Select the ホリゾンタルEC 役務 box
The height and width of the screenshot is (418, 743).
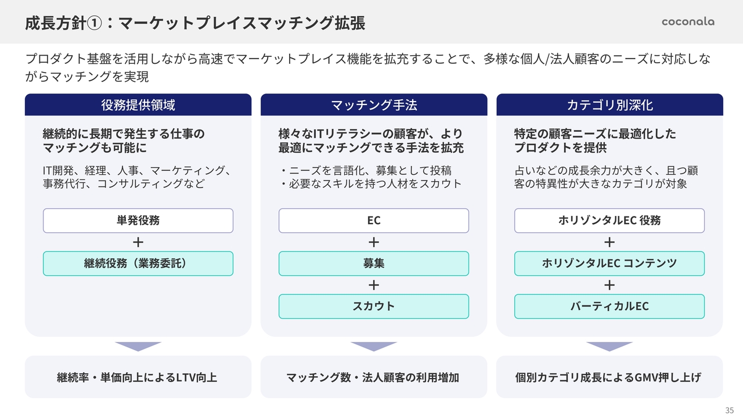609,221
